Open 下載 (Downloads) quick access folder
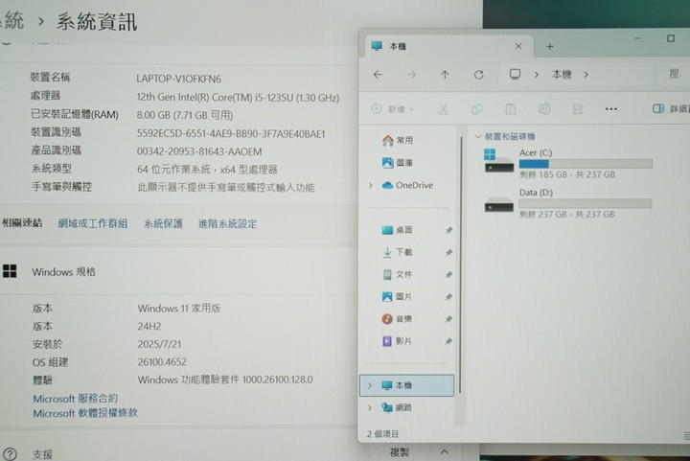 coord(398,252)
